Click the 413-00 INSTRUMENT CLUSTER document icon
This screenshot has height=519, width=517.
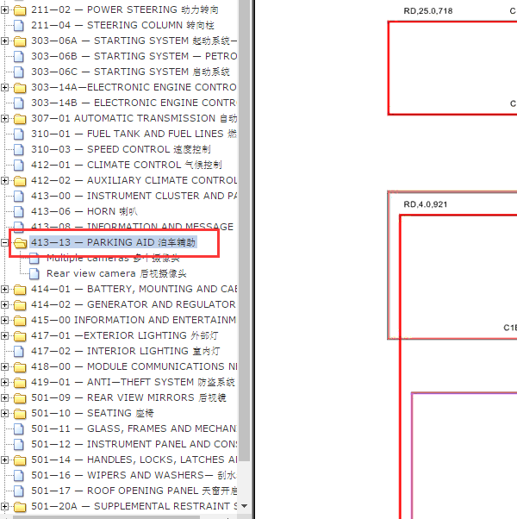[19, 196]
